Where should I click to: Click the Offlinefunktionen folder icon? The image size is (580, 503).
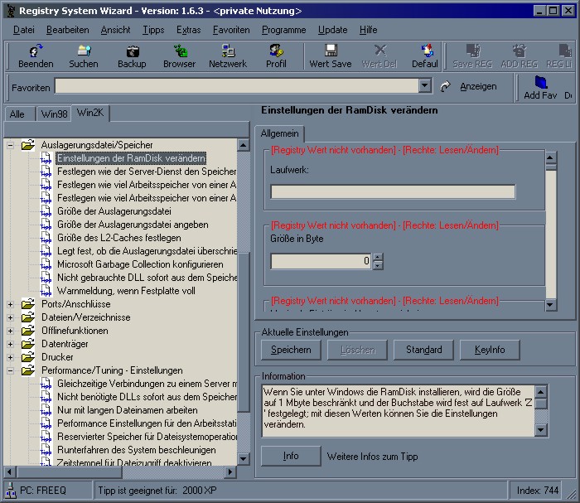(28, 331)
